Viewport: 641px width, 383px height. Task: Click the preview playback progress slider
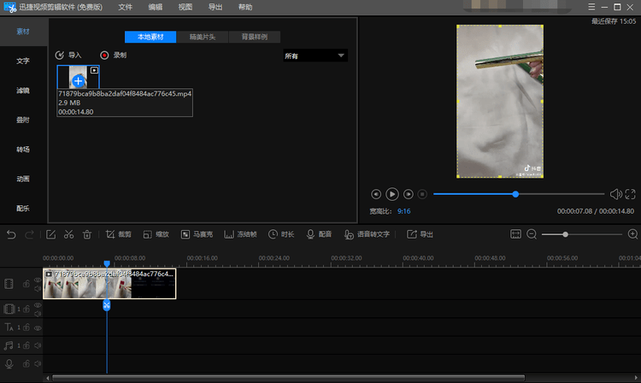[x=517, y=194]
